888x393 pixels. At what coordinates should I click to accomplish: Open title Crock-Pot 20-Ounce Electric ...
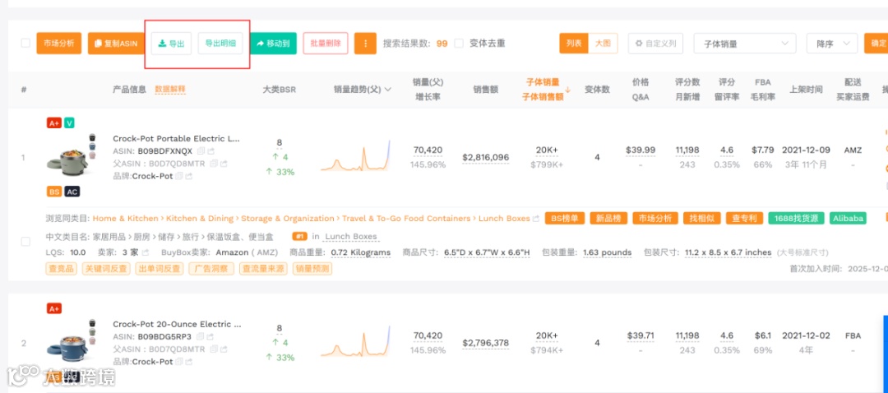click(178, 324)
